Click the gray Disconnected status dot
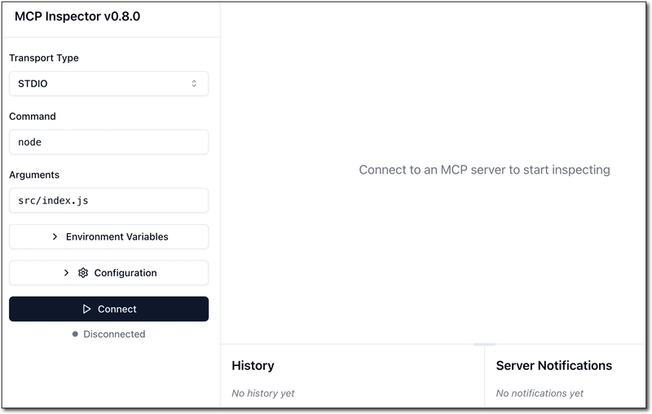The image size is (652, 414). tap(75, 334)
